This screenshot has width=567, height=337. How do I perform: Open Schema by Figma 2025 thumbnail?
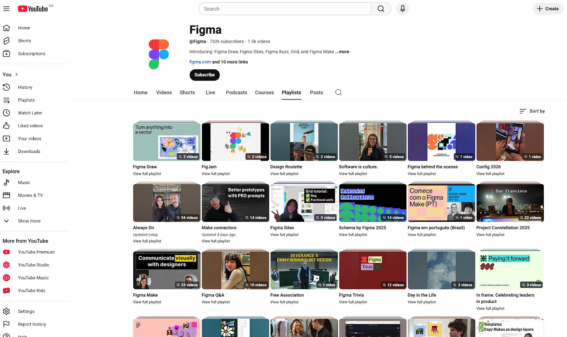point(373,203)
